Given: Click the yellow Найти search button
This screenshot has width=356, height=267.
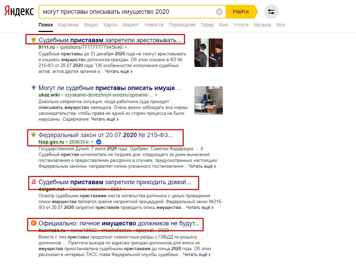Looking at the screenshot, I should [241, 12].
